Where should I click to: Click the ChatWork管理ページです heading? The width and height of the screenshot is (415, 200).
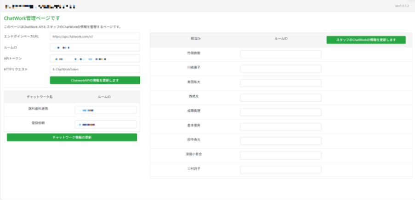click(32, 19)
